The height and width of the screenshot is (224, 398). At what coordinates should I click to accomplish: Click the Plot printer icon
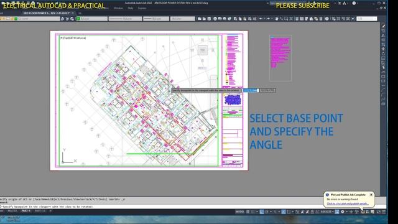(215, 19)
